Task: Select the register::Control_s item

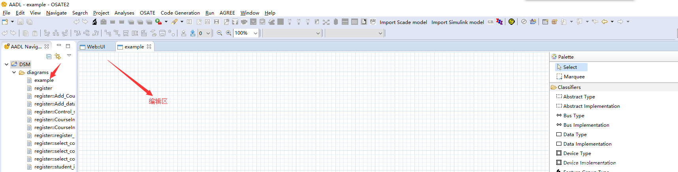Action: point(54,112)
